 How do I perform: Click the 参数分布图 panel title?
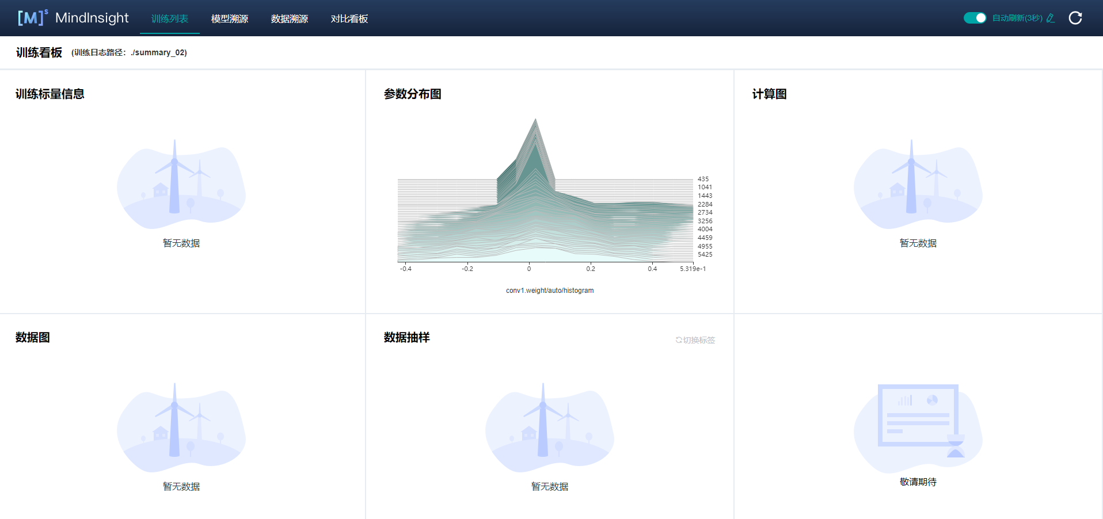(413, 94)
